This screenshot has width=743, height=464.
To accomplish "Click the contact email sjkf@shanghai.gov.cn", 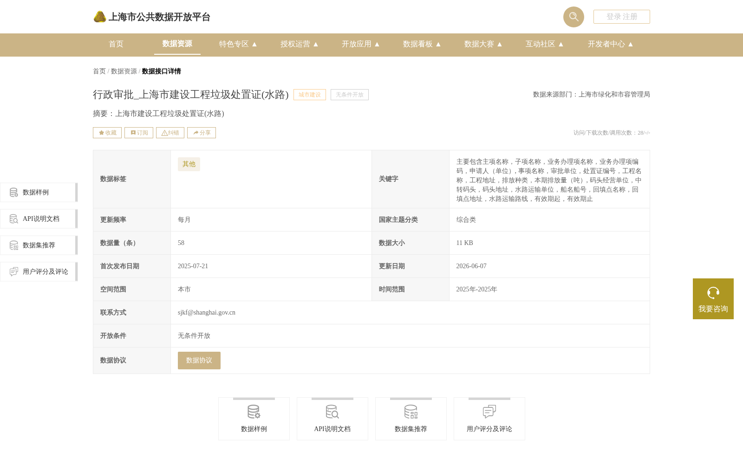I will click(207, 313).
